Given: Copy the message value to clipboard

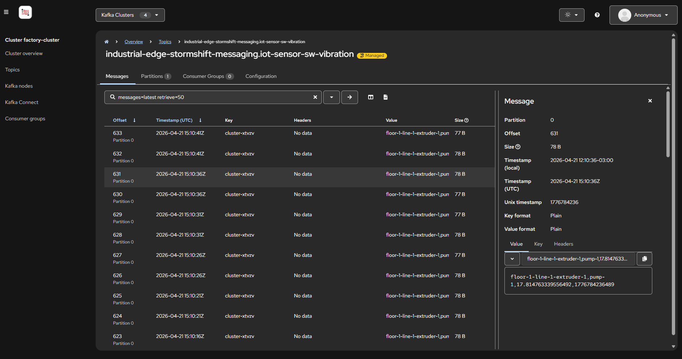Looking at the screenshot, I should click(645, 259).
